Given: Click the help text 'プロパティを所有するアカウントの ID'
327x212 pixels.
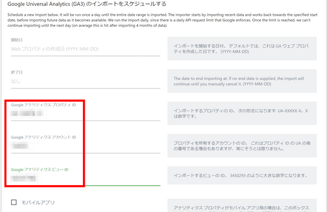Looking at the screenshot, I should pos(242,146).
